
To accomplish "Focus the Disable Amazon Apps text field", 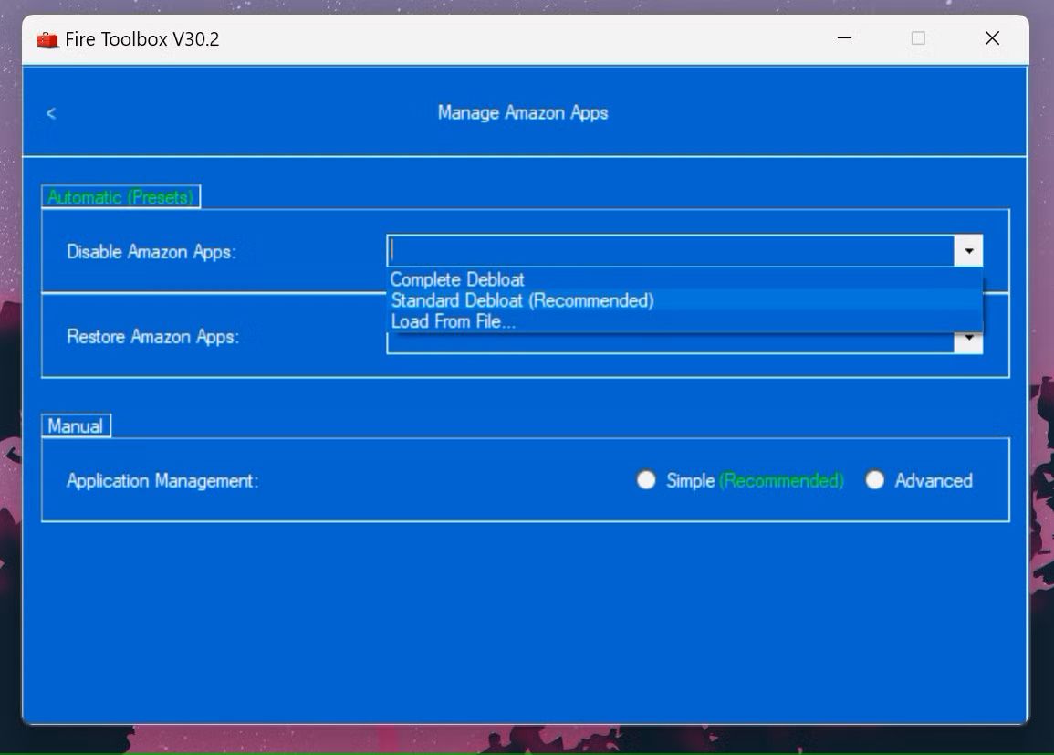I will tap(671, 251).
